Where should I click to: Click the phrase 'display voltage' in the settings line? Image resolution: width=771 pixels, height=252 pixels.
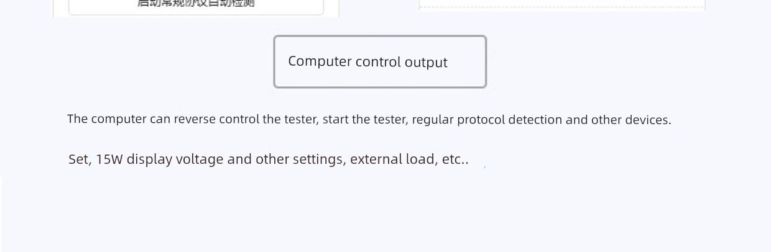point(175,159)
